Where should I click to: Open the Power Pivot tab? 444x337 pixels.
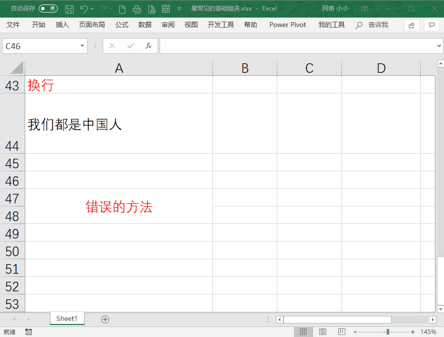click(x=288, y=25)
